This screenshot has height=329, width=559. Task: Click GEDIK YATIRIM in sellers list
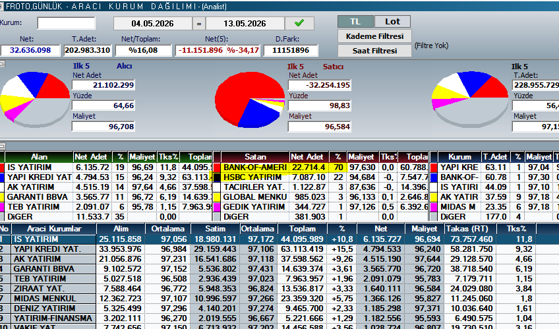pyautogui.click(x=254, y=207)
